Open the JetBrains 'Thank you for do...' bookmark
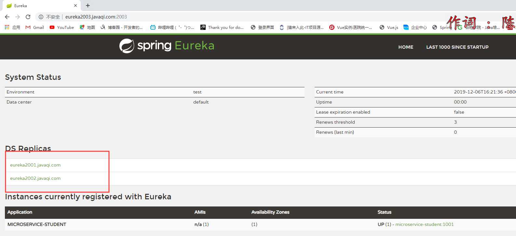516x236 pixels. coord(222,27)
